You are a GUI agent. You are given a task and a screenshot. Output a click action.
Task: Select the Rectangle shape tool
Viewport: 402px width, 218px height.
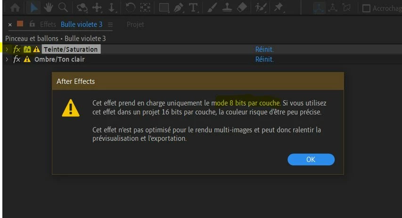(x=164, y=8)
